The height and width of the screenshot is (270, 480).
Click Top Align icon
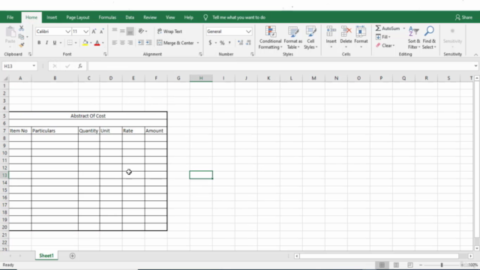[115, 31]
